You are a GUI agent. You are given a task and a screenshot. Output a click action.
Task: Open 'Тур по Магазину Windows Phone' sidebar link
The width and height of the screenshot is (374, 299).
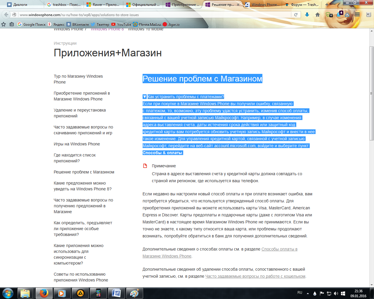pos(78,79)
